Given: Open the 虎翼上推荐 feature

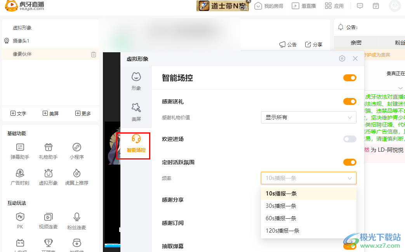Looking at the screenshot, I should [77, 177].
